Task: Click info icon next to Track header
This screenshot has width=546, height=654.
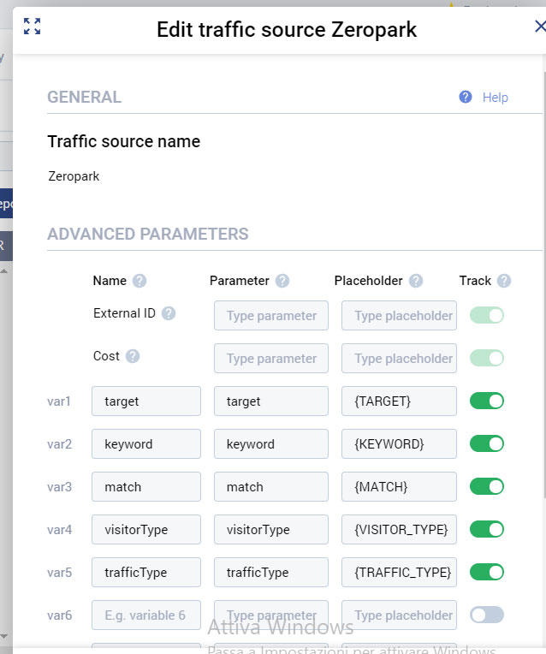Action: click(x=504, y=281)
